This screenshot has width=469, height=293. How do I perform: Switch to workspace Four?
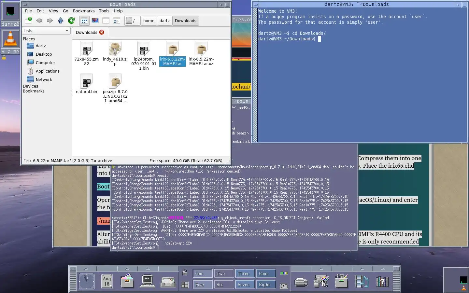266,273
